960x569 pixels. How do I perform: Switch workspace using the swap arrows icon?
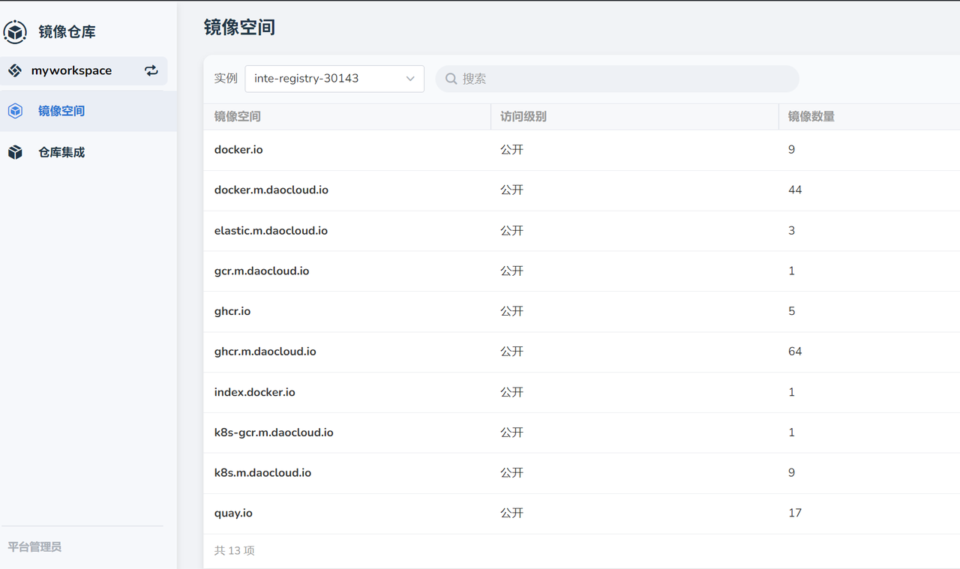click(151, 70)
